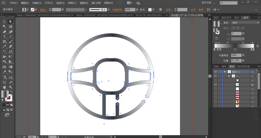
Task: Click the 对齐 link in control bar
Action: (193, 10)
